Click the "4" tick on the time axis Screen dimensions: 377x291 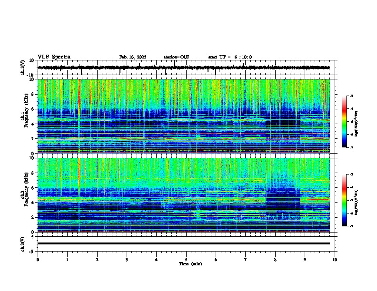157,260
